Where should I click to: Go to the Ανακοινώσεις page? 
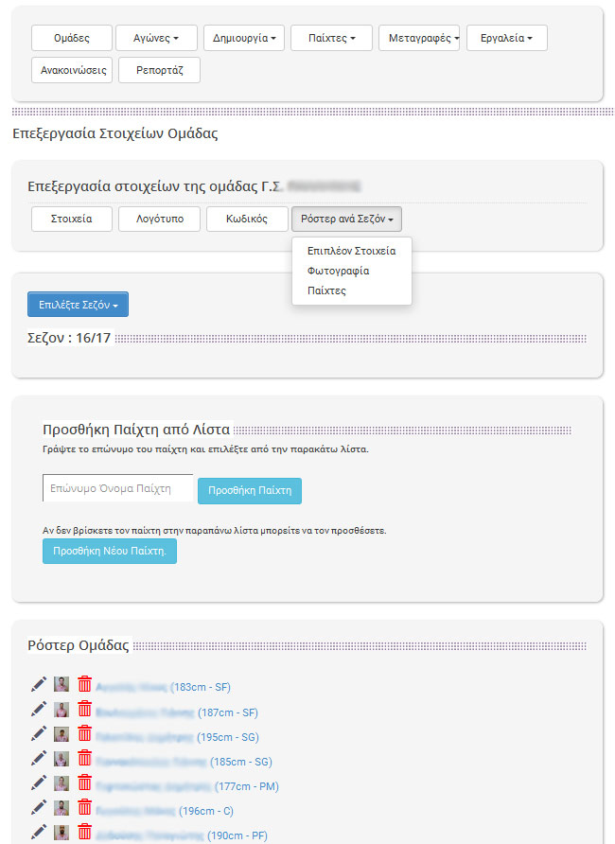click(x=72, y=70)
